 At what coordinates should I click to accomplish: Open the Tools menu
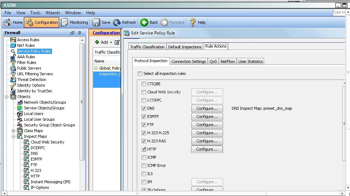pos(36,13)
